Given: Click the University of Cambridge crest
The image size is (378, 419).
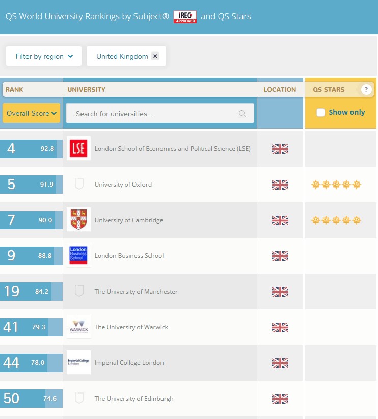Looking at the screenshot, I should tap(78, 220).
